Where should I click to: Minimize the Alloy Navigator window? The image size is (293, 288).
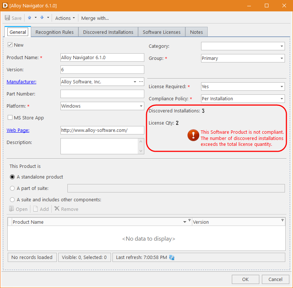(249, 6)
